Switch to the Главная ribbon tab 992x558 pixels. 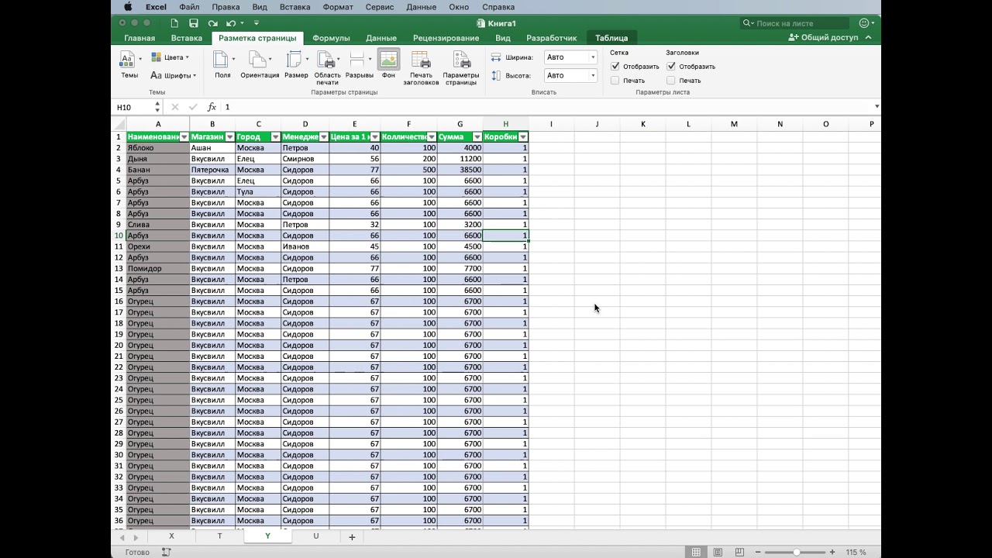pyautogui.click(x=139, y=38)
